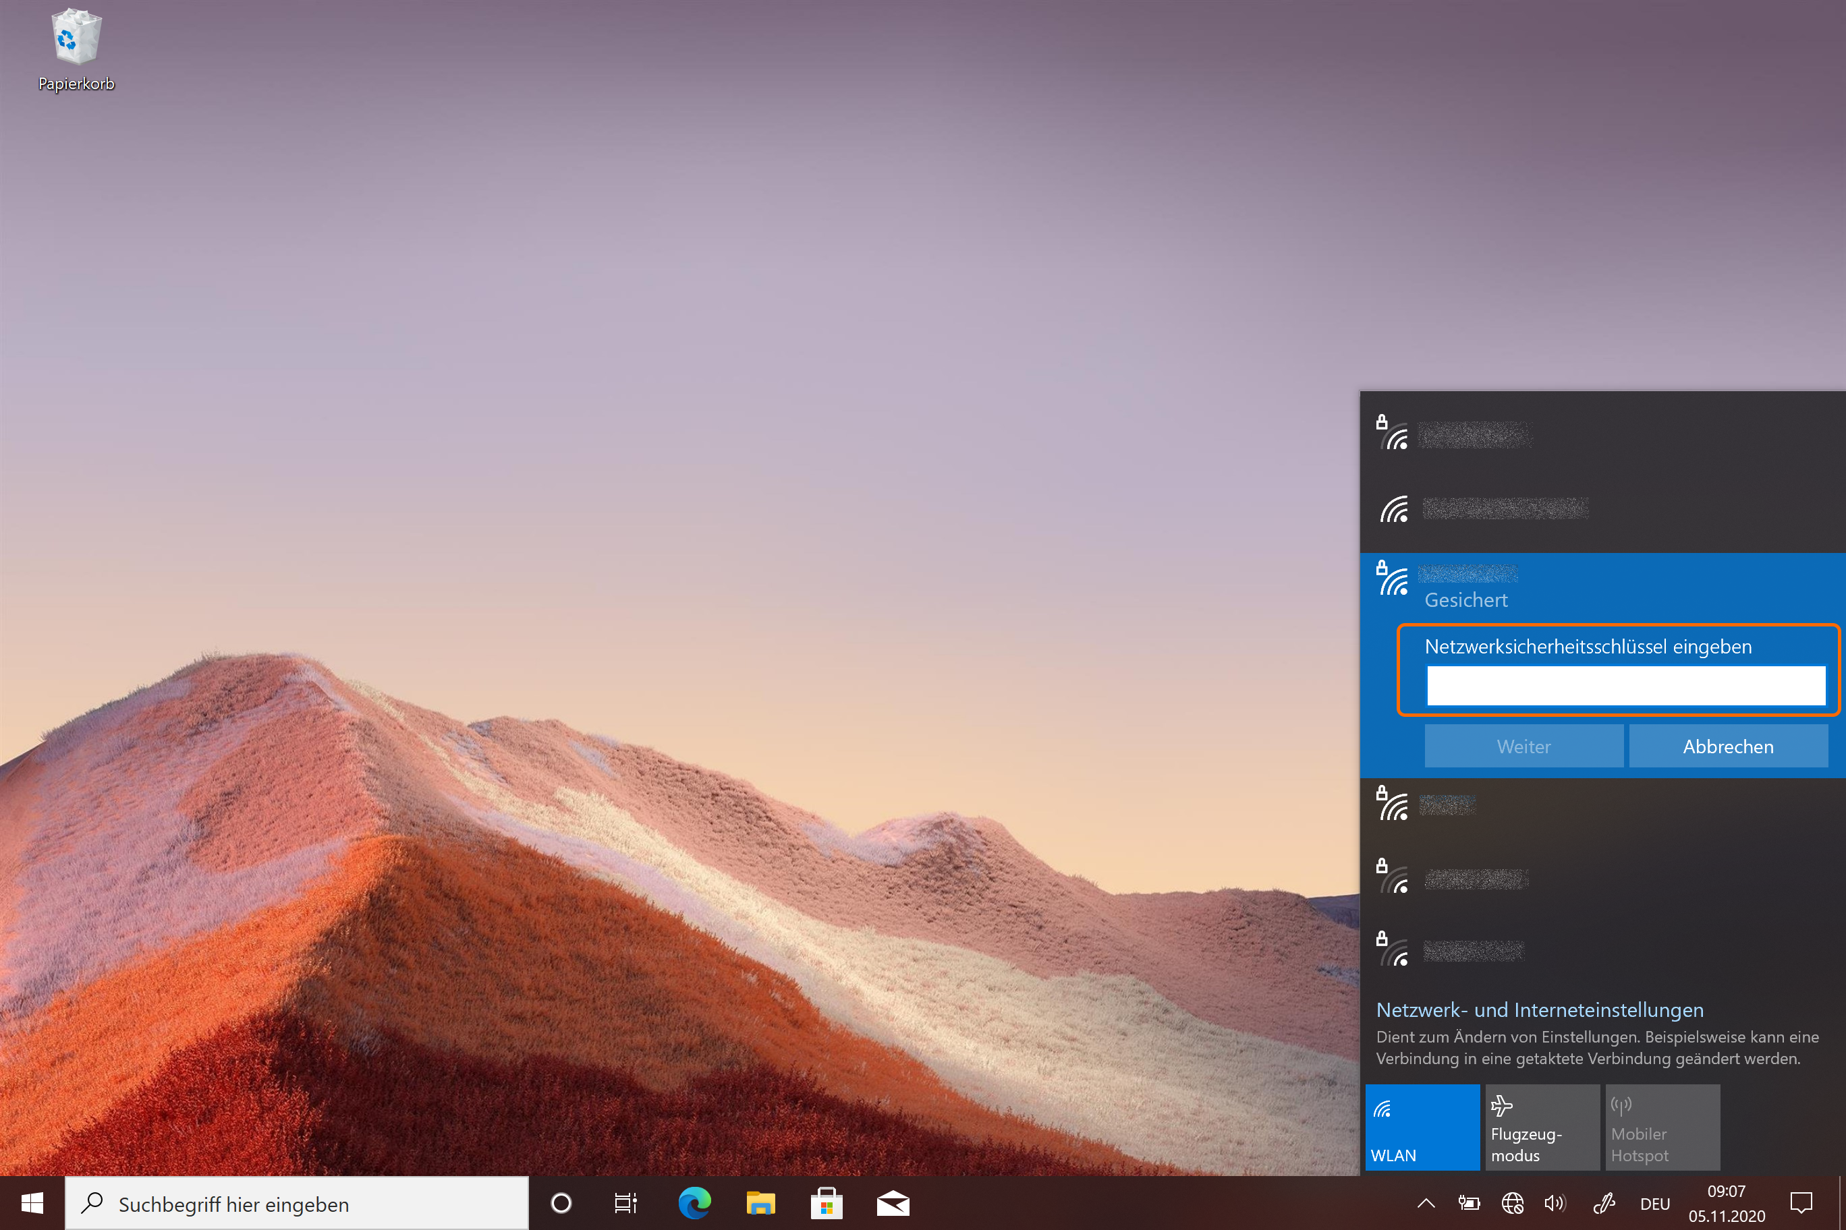Launch Microsoft Edge from taskbar
This screenshot has width=1846, height=1230.
point(694,1202)
